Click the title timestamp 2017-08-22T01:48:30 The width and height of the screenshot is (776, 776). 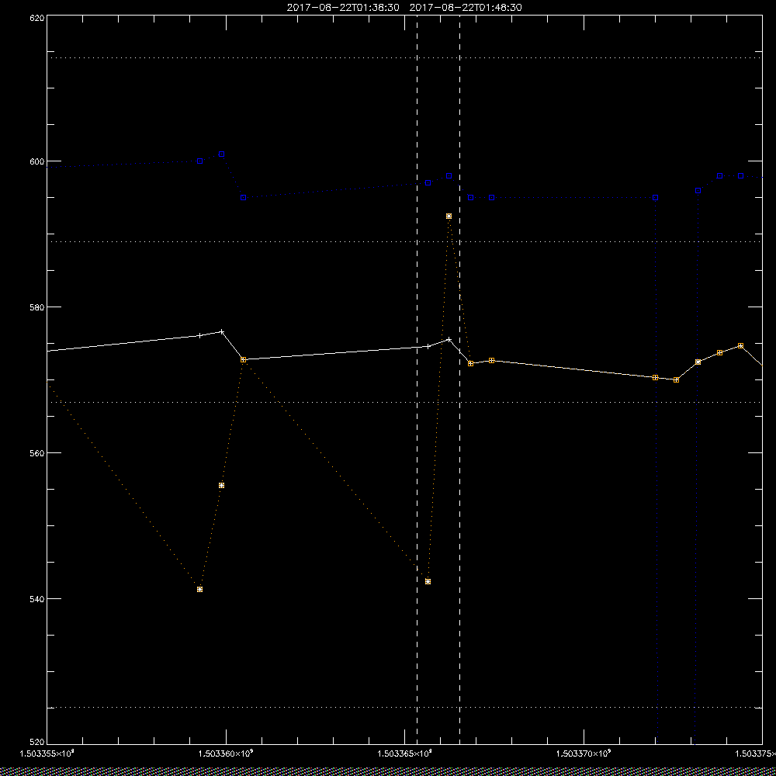click(x=466, y=8)
